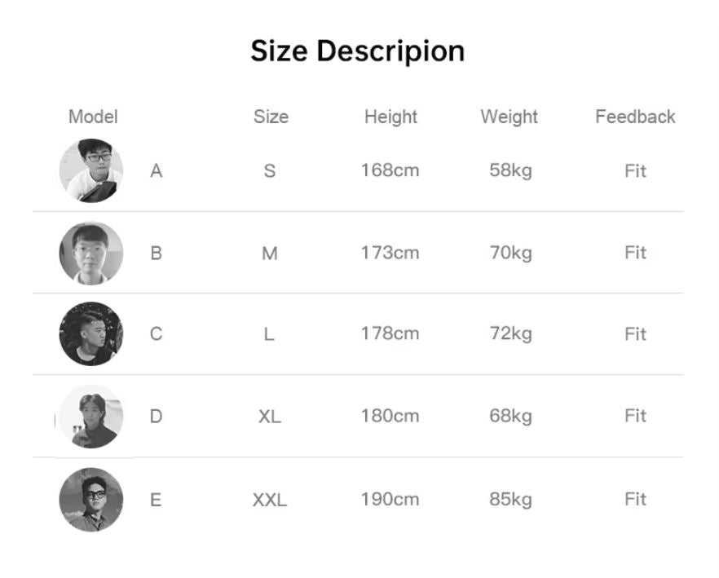
Task: Click the Model column header
Action: (93, 117)
